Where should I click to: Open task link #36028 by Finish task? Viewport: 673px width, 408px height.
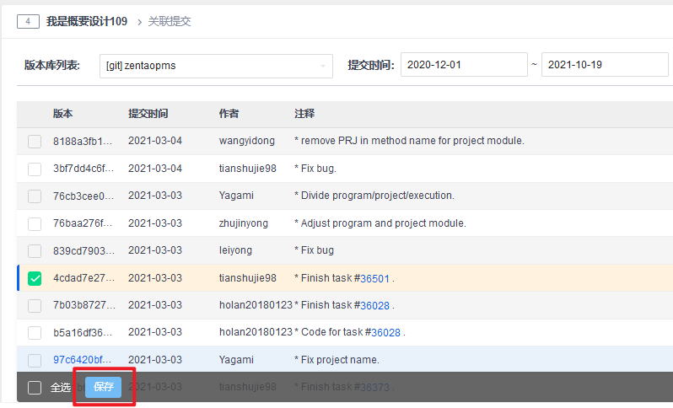[x=375, y=305]
